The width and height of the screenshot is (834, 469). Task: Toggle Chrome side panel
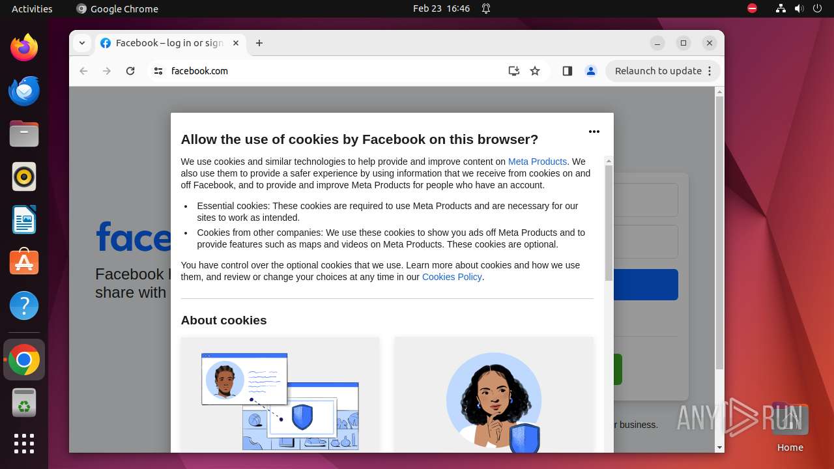point(567,71)
